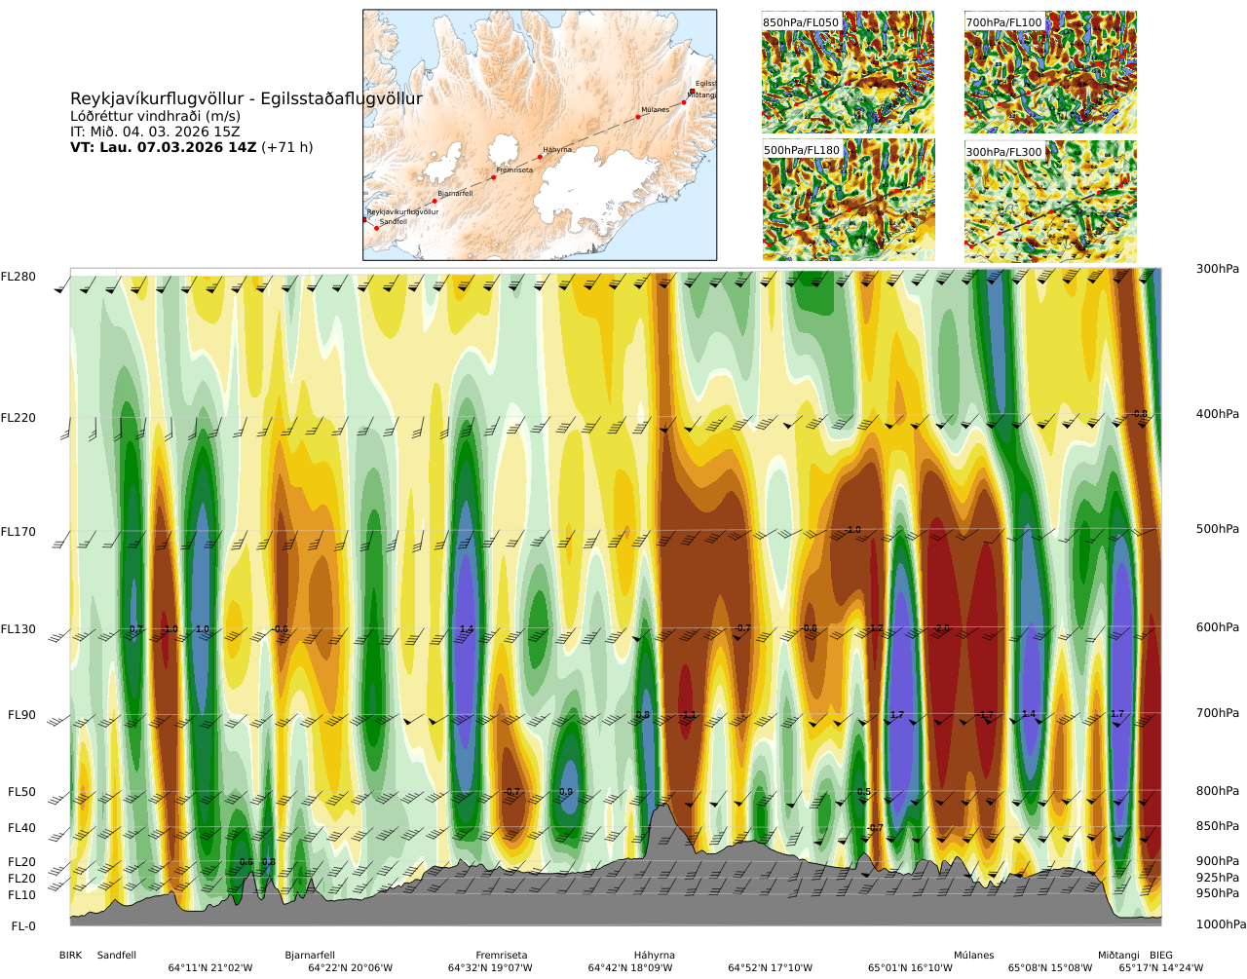Click the Reykjavíkurflugvöllur label on the map

point(402,211)
